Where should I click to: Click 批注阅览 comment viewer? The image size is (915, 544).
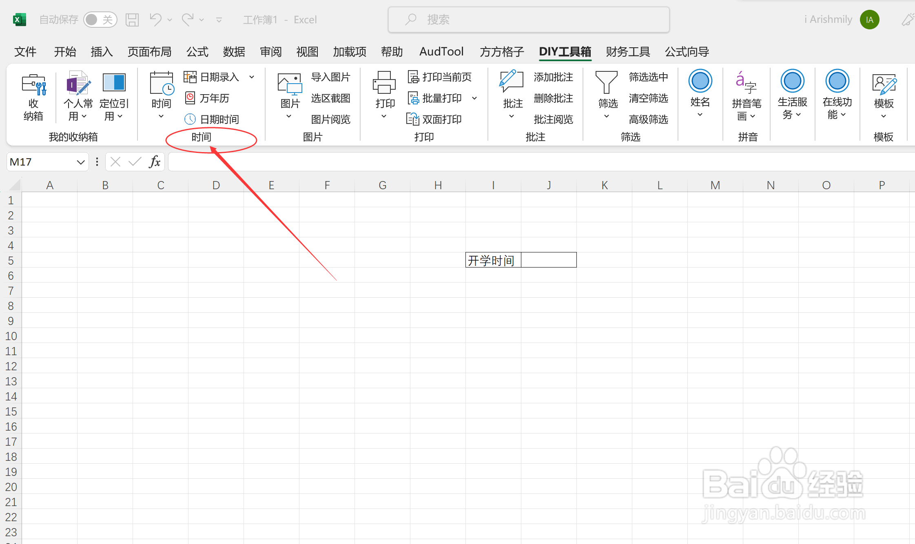click(554, 119)
